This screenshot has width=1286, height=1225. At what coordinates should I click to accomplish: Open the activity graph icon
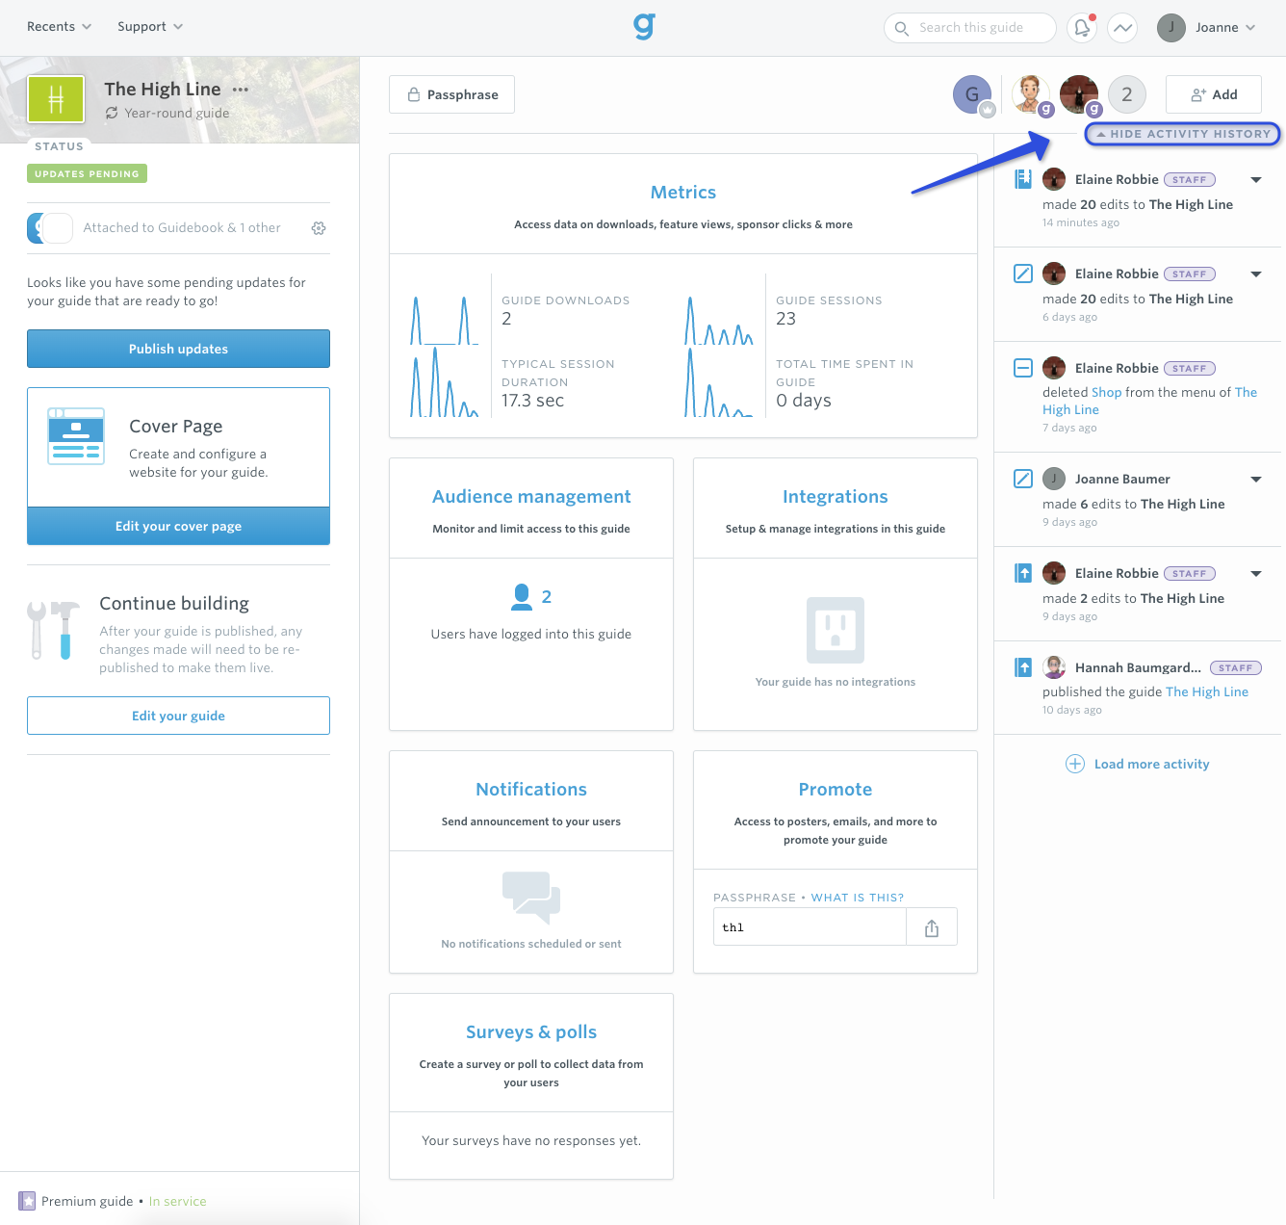1122,28
